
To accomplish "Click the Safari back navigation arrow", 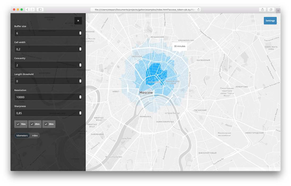I will click(27, 9).
